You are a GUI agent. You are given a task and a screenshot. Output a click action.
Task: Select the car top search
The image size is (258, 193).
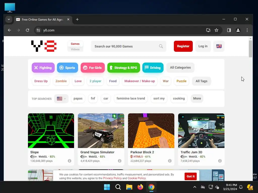pos(106,99)
